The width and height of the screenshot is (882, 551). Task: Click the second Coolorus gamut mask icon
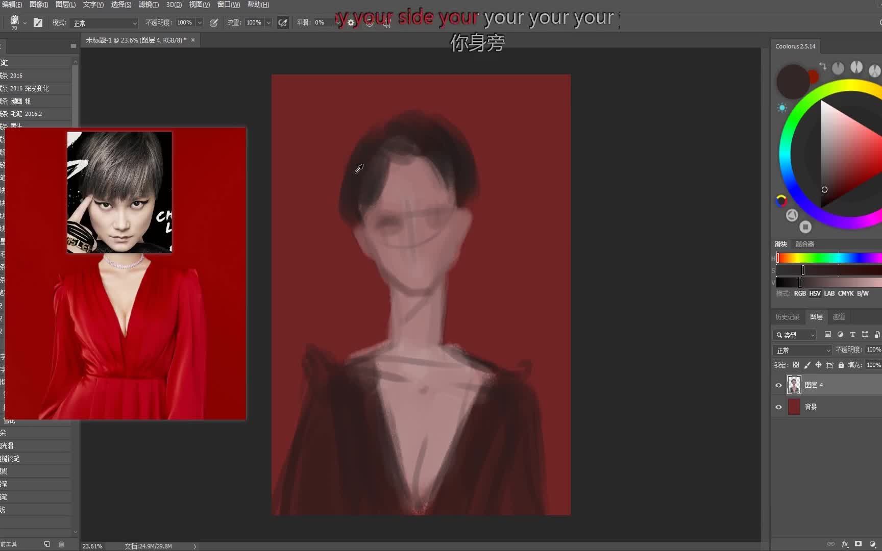pos(856,67)
